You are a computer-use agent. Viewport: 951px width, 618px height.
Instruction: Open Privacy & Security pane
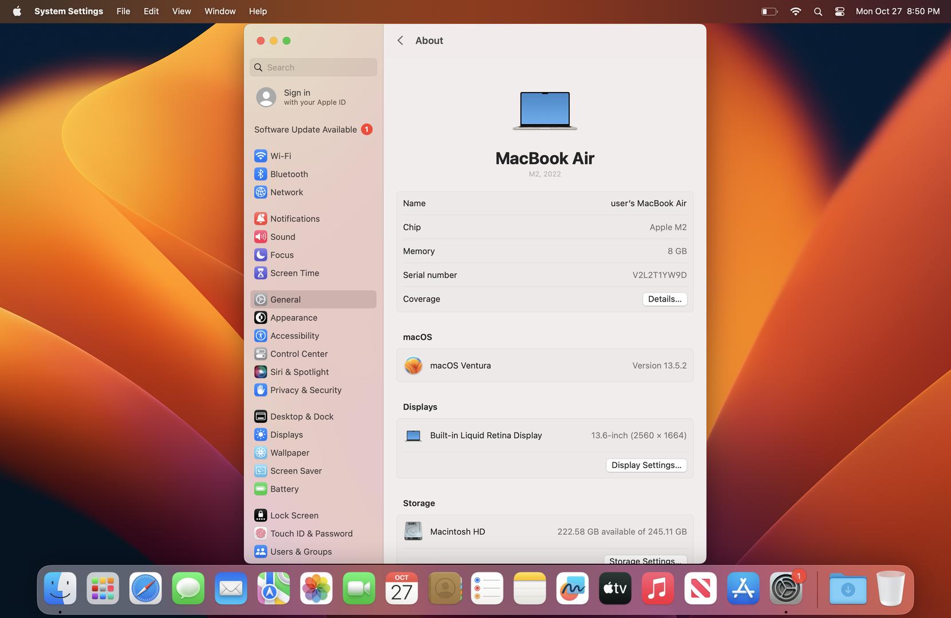pyautogui.click(x=305, y=390)
